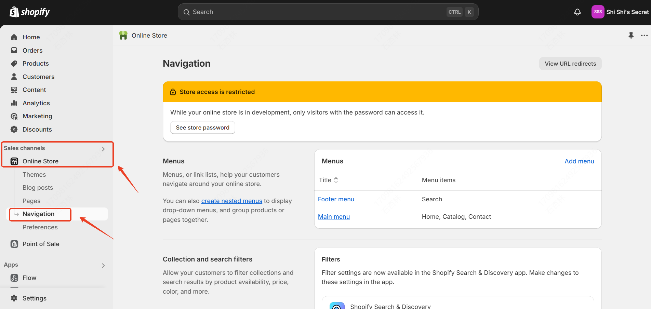This screenshot has height=309, width=651.
Task: Click 'Home, Catalog, Contact' menu items cell
Action: [x=456, y=217]
